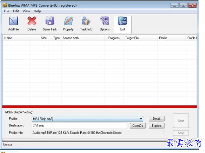The width and height of the screenshot is (205, 153).
Task: Click the OpenDir button
Action: (138, 126)
